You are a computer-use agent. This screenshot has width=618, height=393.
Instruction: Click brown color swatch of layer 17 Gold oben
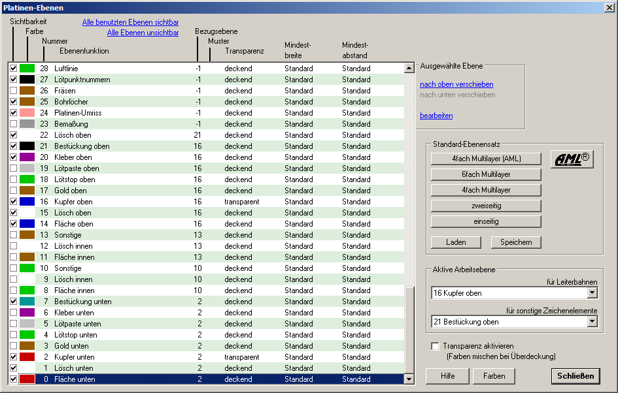[27, 191]
